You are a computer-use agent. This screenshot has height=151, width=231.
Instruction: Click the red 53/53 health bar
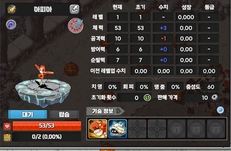[47, 126]
